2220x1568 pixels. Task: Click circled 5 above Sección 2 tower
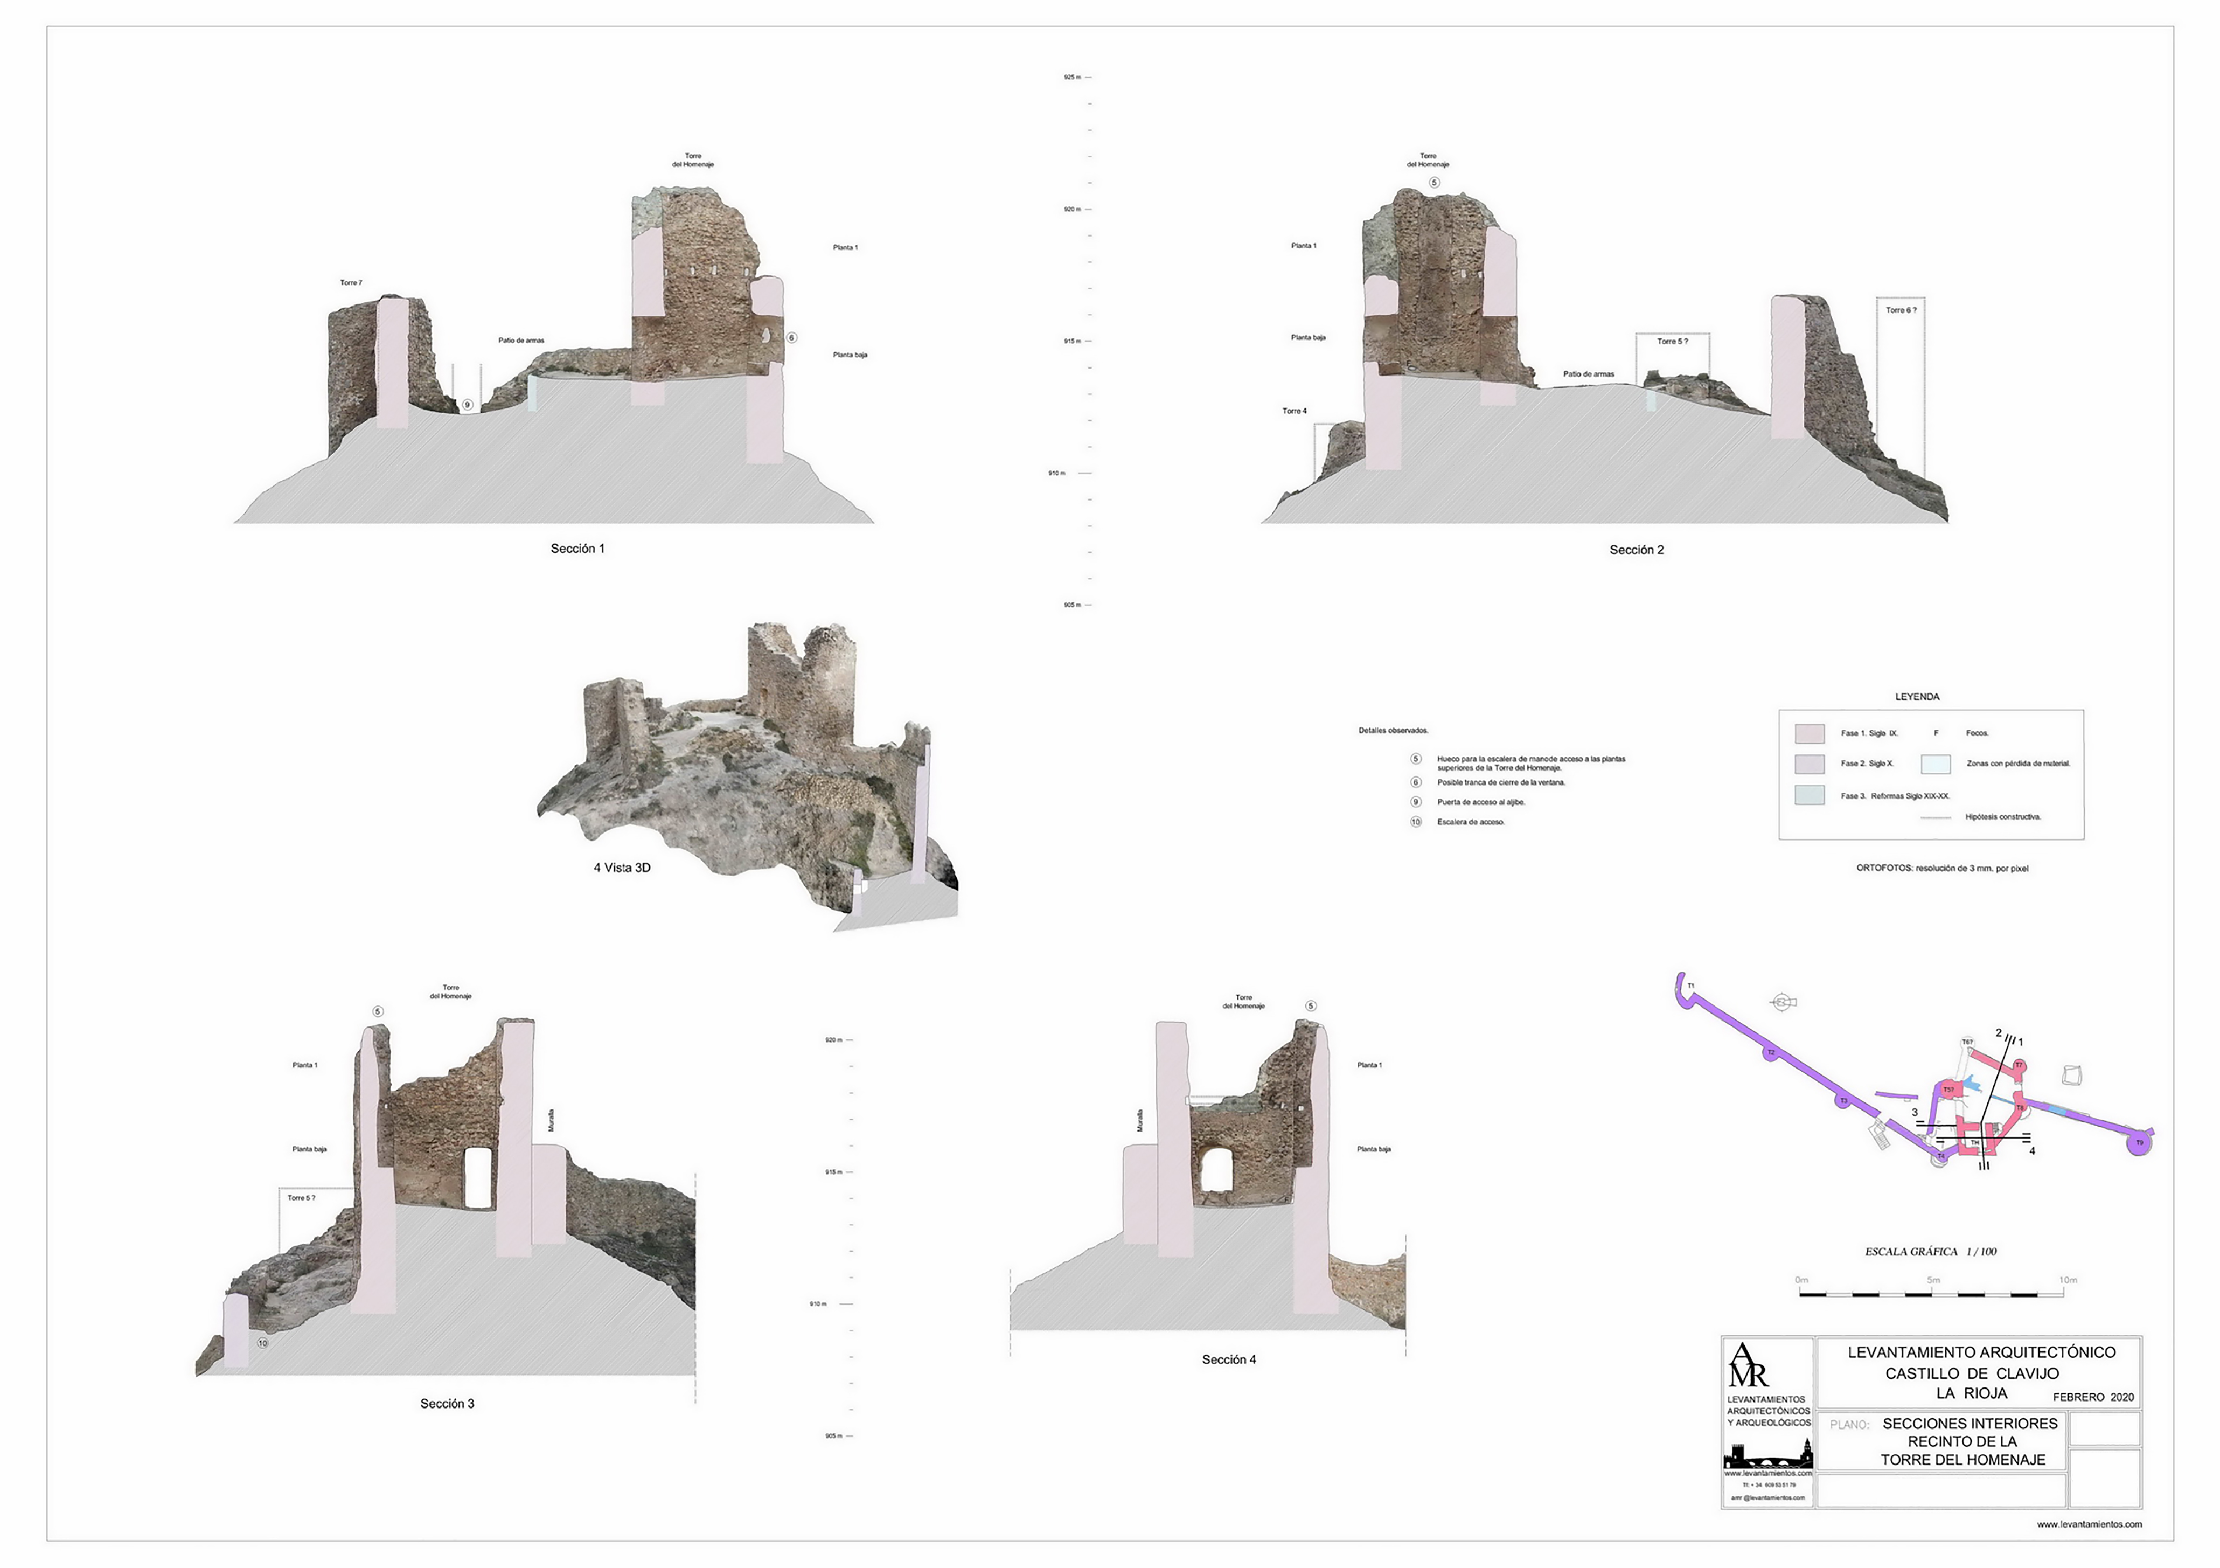pyautogui.click(x=1434, y=183)
